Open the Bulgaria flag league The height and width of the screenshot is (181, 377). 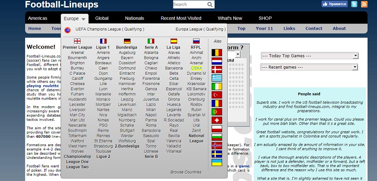(x=217, y=137)
